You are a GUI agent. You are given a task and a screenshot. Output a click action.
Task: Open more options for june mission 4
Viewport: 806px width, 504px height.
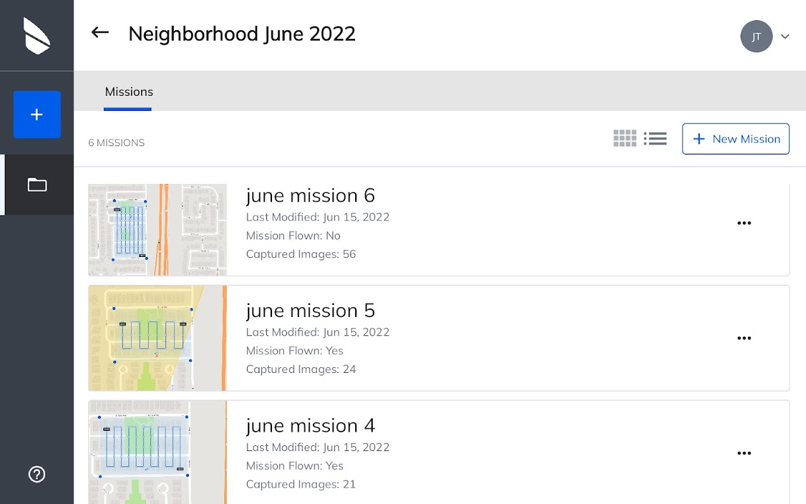744,454
